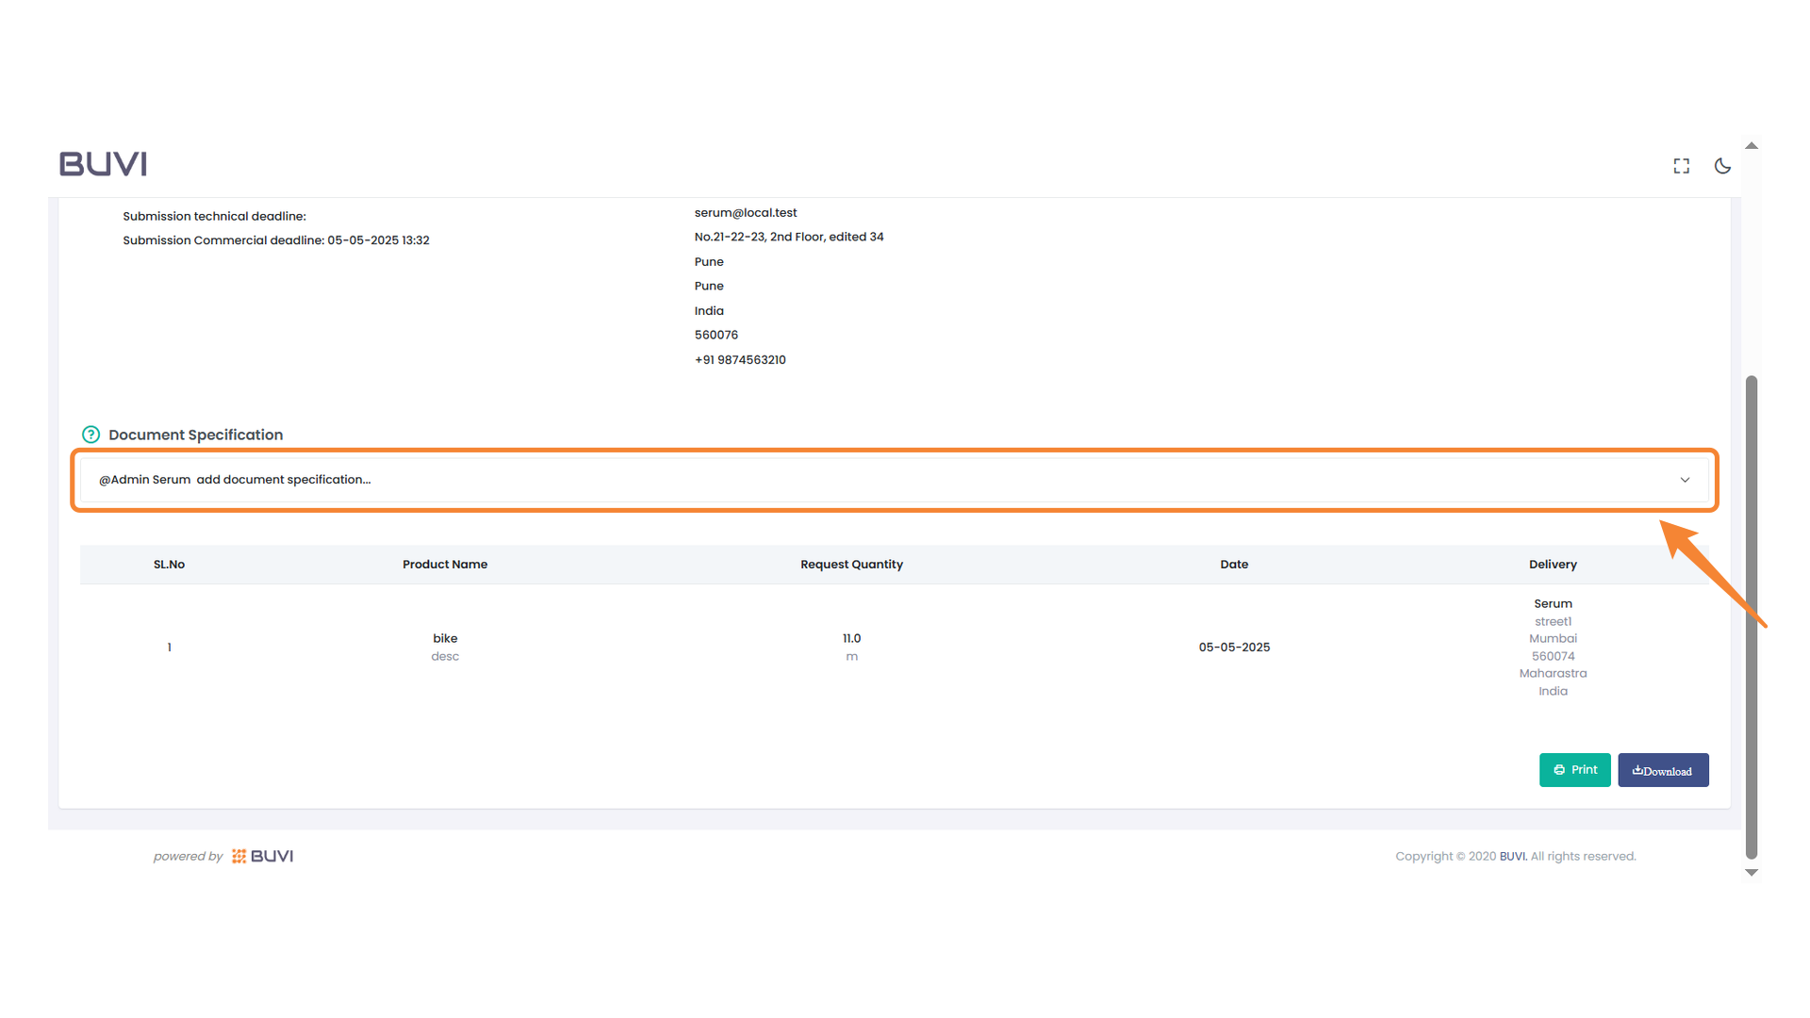Click the scrollbar up arrow
The height and width of the screenshot is (1018, 1810).
click(x=1751, y=144)
